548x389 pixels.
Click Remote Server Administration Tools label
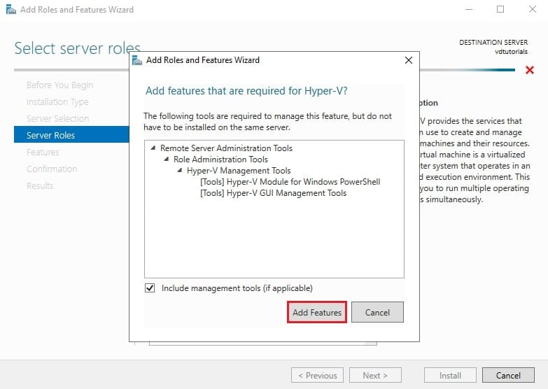(x=226, y=148)
